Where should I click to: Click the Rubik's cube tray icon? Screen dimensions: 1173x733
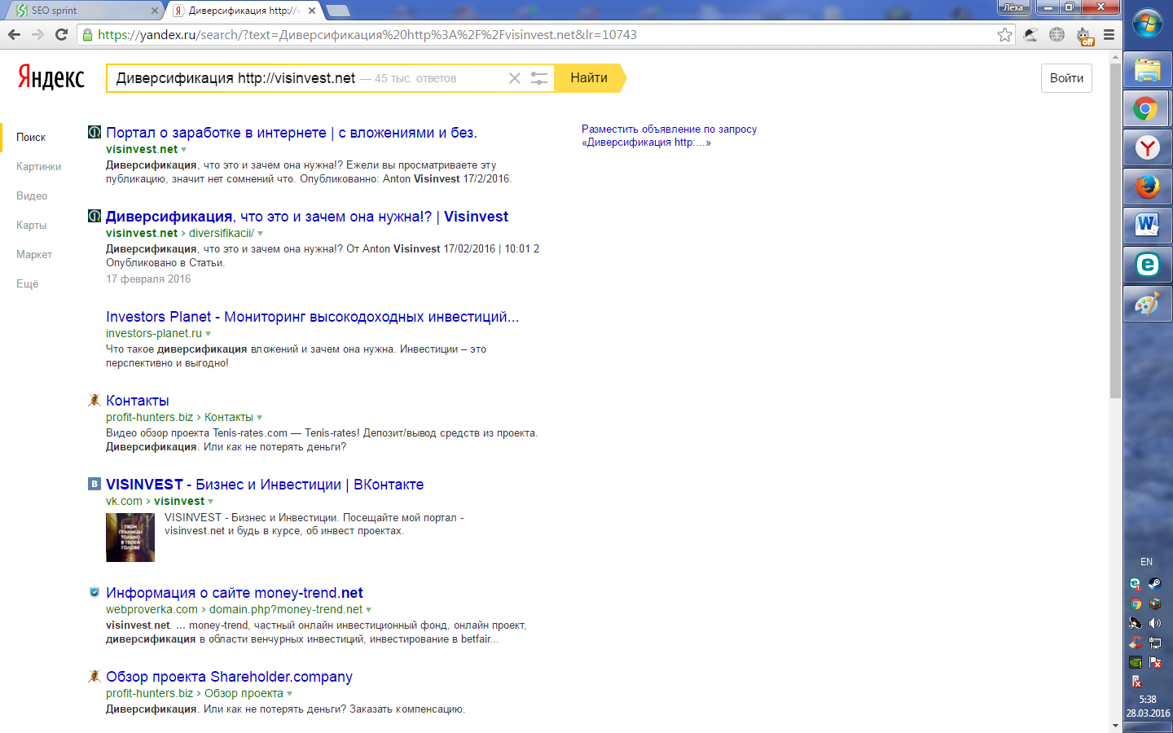(1155, 604)
